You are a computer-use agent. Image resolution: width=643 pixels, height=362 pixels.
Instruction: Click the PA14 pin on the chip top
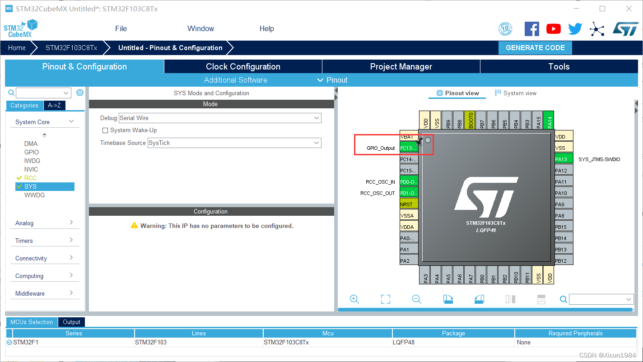click(549, 120)
